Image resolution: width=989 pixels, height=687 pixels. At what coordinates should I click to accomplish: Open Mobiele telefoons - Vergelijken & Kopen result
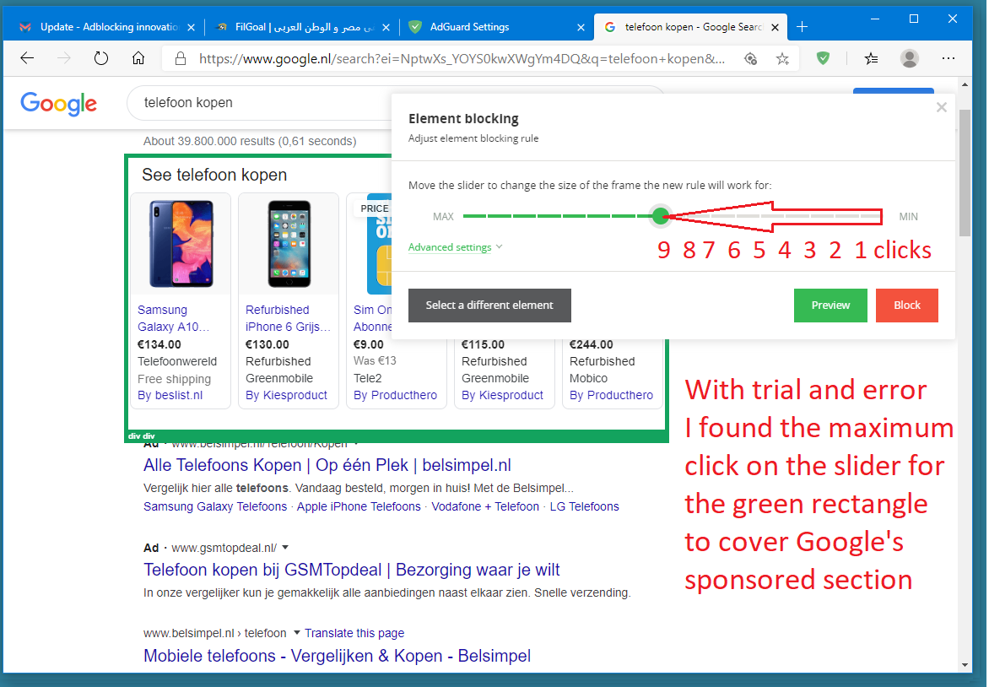(337, 656)
